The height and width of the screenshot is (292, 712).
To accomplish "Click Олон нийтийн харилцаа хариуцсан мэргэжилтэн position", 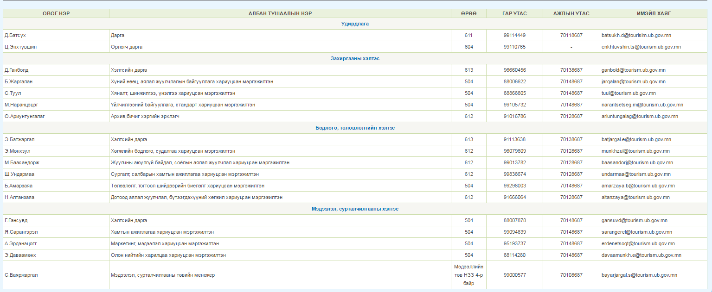I will pos(168,255).
